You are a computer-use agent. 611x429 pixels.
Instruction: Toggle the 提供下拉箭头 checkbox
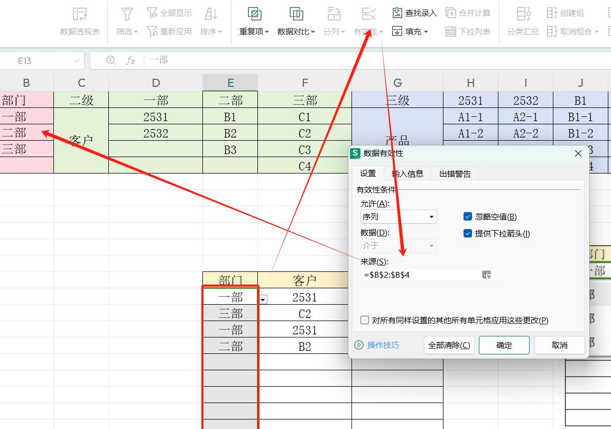tap(468, 234)
